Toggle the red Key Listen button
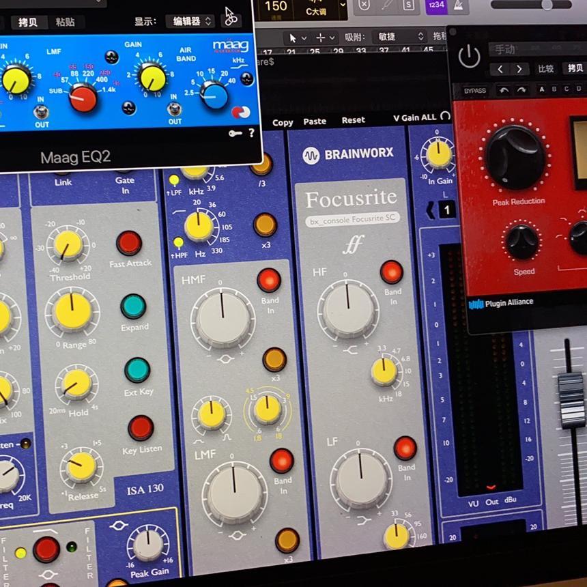 (x=141, y=428)
